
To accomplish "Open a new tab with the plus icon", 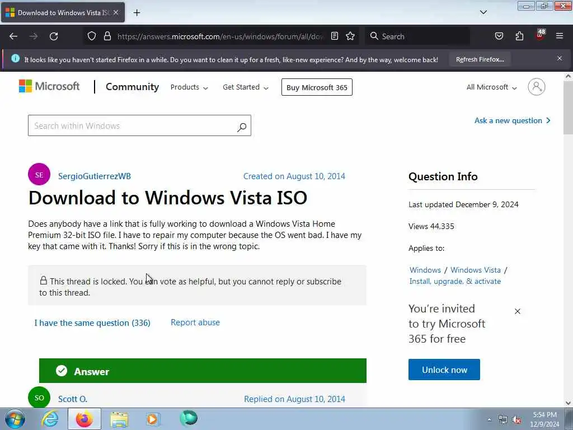I will tap(137, 13).
